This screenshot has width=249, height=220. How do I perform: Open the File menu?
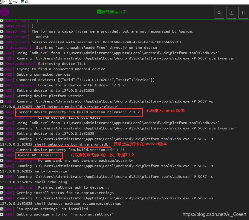pyautogui.click(x=2, y=2)
